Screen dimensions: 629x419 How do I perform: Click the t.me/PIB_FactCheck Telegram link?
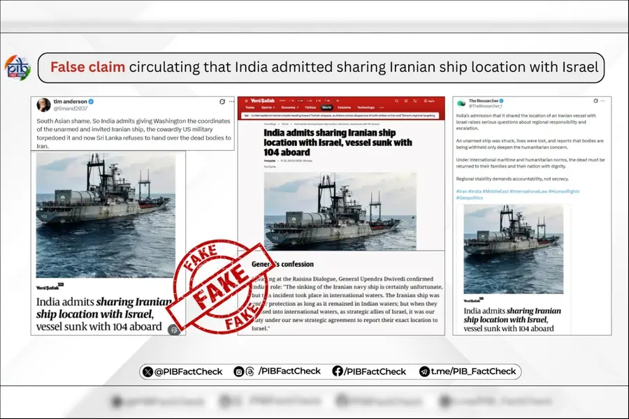[473, 372]
